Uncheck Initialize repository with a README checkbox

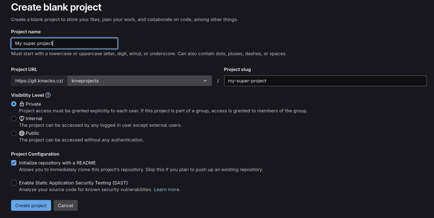point(14,163)
